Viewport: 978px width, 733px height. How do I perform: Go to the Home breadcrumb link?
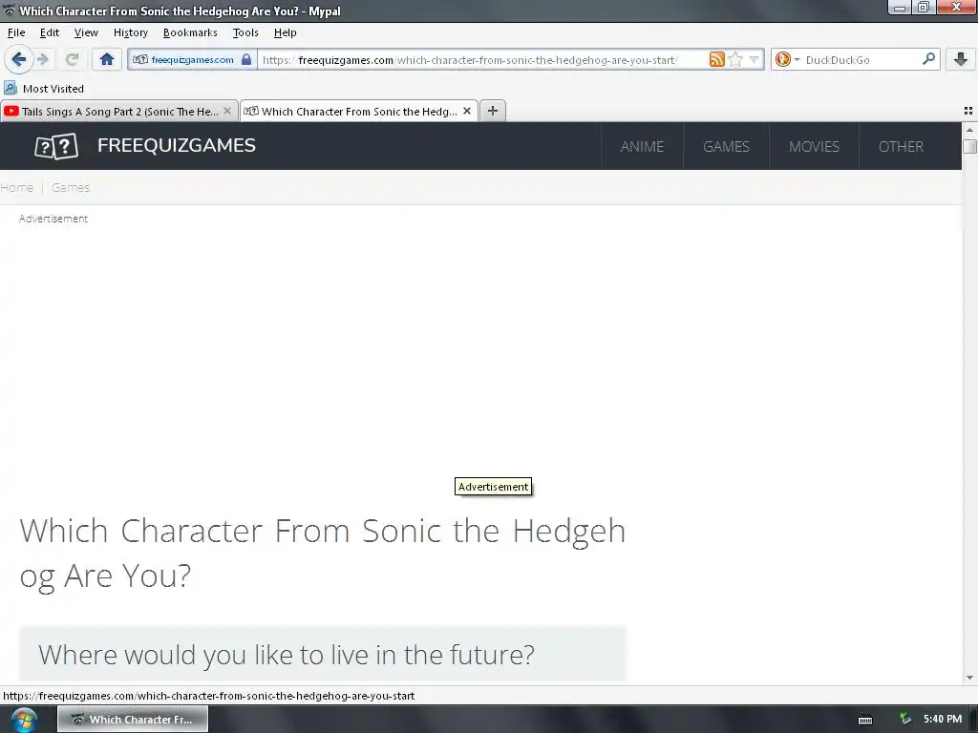click(x=17, y=188)
